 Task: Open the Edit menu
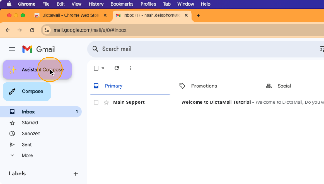point(61,4)
